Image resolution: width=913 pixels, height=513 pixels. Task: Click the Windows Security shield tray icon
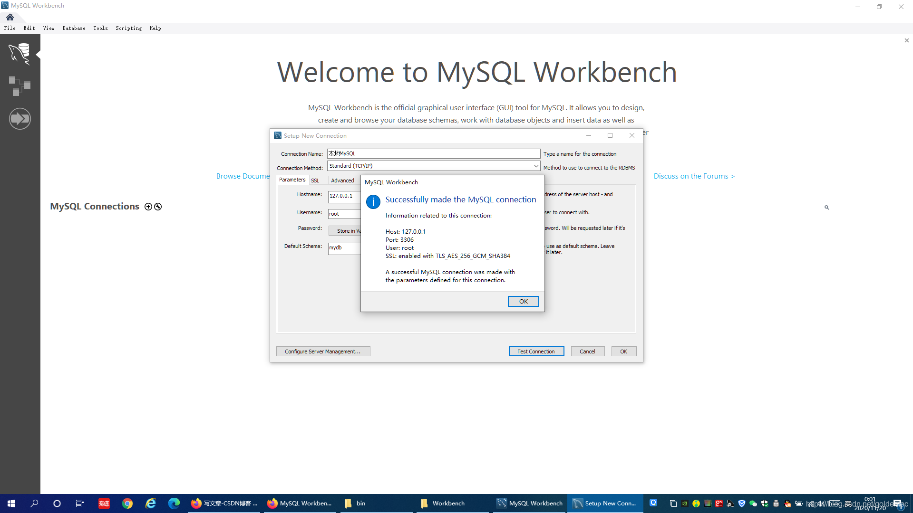pyautogui.click(x=765, y=503)
